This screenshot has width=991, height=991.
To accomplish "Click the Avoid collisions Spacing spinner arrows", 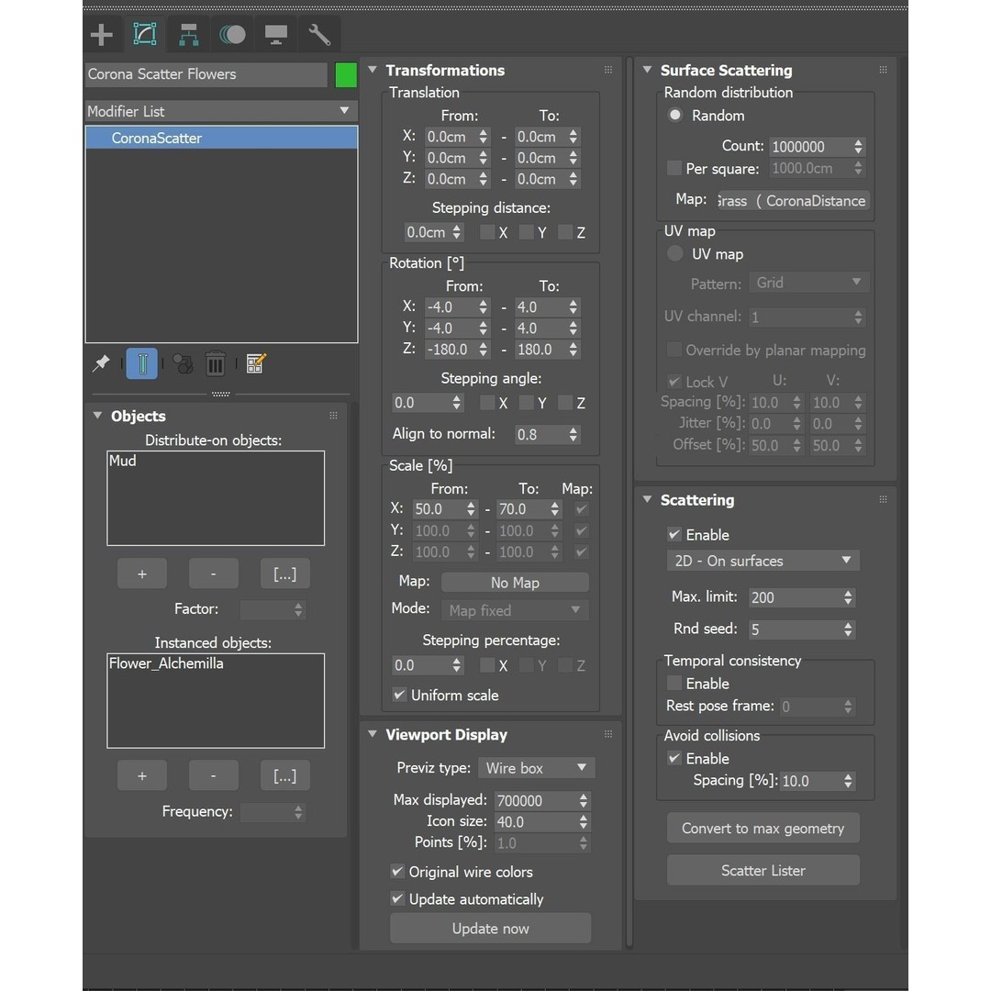I will point(848,781).
